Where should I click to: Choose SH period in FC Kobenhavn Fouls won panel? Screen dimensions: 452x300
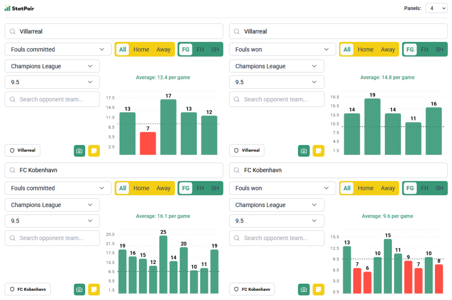tap(439, 188)
